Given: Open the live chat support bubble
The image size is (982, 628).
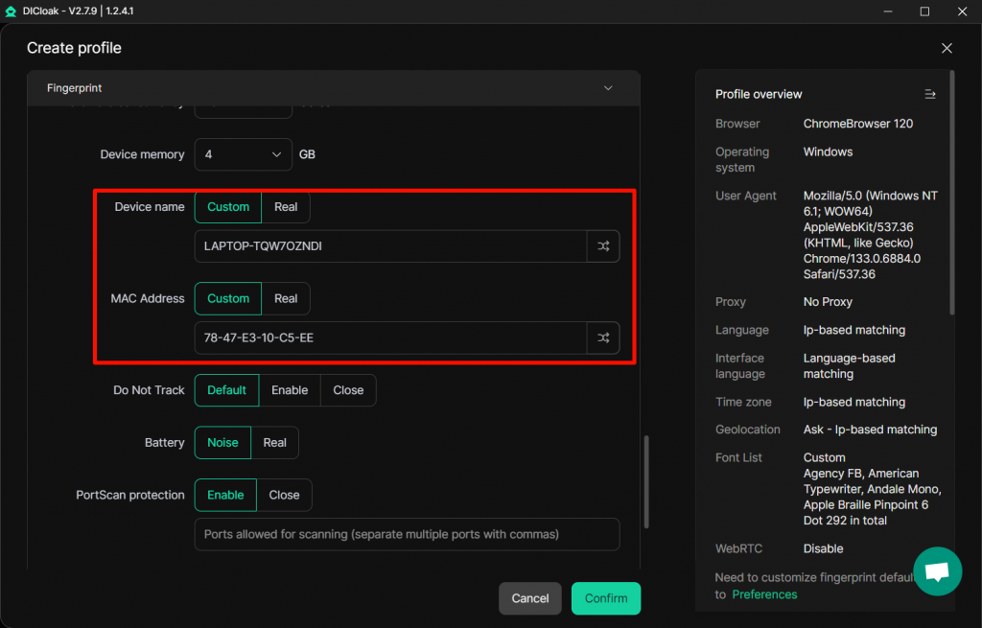Looking at the screenshot, I should [936, 571].
